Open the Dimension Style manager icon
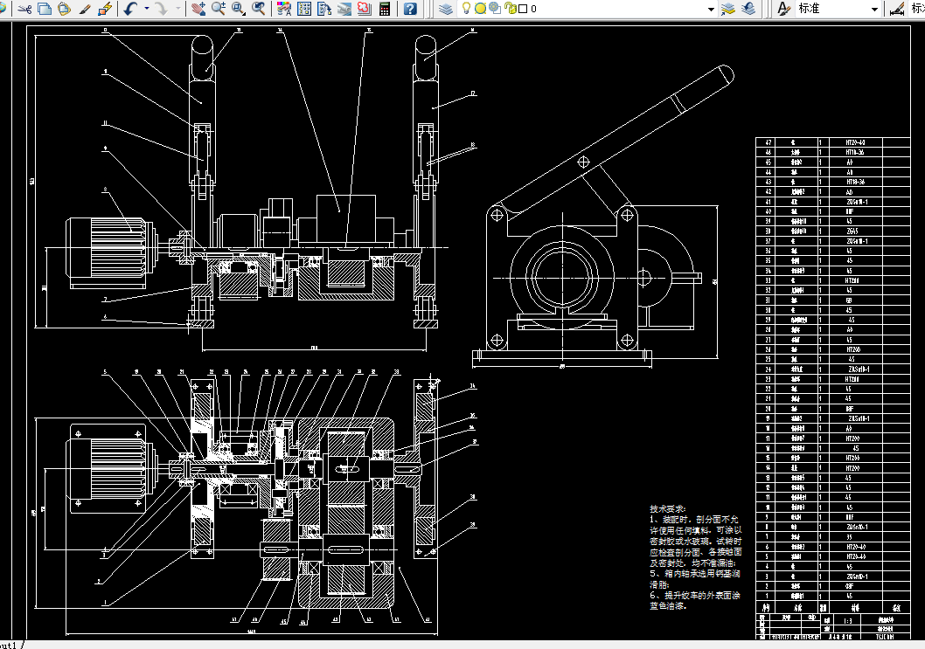Screen dimensions: 925x649 pos(897,9)
